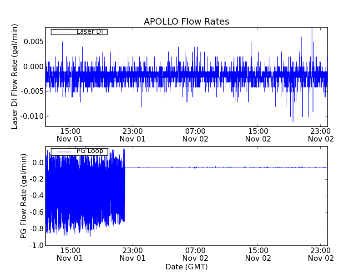Click "15:00 Nov 02" under the Laser DI plot
This screenshot has height=273, width=364.
coord(258,135)
